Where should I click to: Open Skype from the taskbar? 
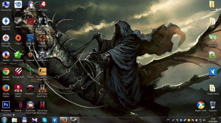tap(44, 120)
